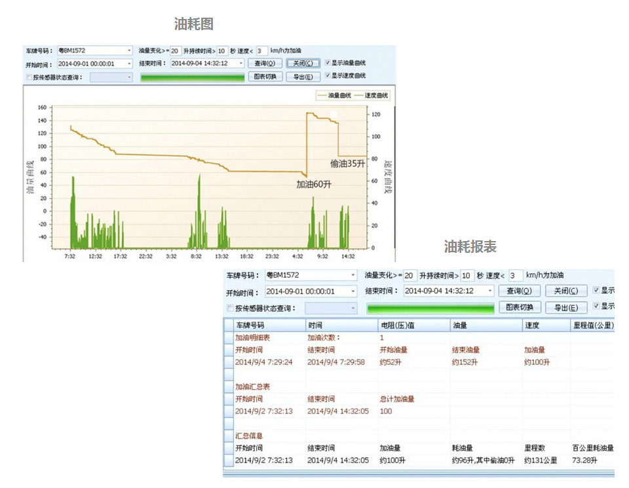This screenshot has width=629, height=488.
Task: Open 开始时间 date dropdown in chart window
Action: (x=129, y=64)
